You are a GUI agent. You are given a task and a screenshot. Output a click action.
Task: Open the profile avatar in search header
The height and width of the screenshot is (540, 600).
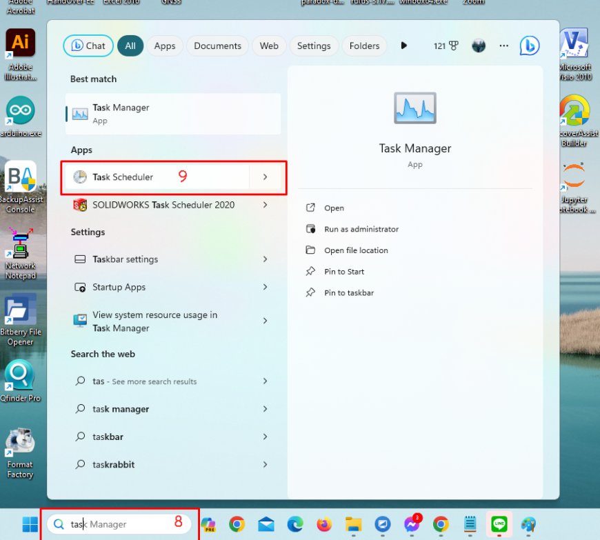tap(479, 46)
